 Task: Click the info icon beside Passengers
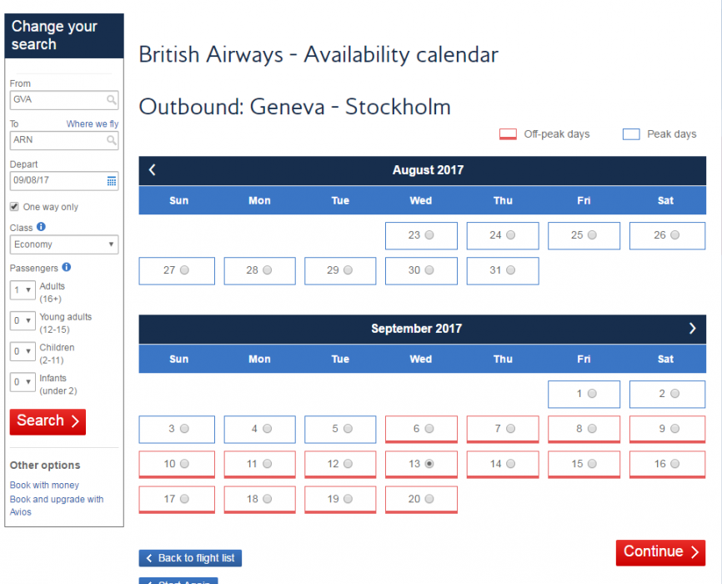(x=67, y=268)
